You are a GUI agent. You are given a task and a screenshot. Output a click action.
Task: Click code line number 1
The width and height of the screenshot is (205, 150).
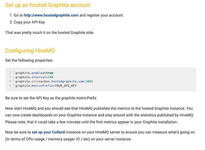pos(10,73)
